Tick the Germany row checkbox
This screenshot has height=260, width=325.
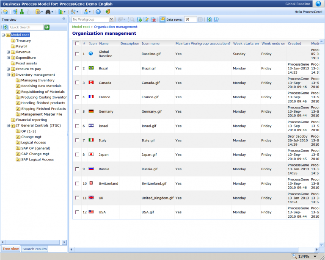pyautogui.click(x=77, y=111)
